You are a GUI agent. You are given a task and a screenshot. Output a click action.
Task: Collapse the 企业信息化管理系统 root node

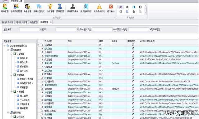[x=4, y=46]
